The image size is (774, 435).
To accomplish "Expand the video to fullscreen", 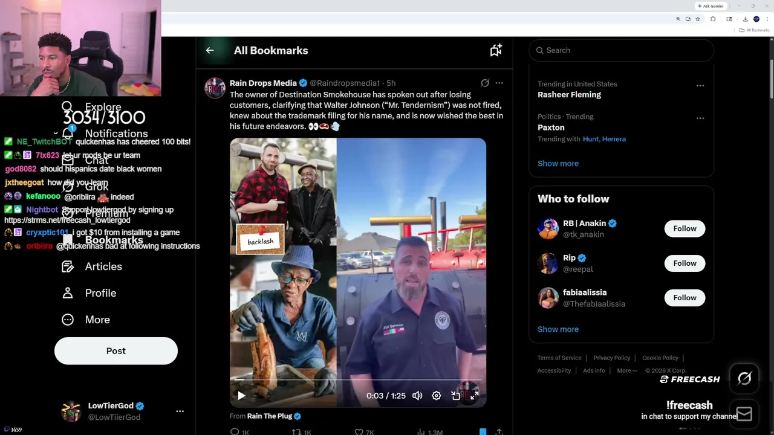I will (x=475, y=396).
